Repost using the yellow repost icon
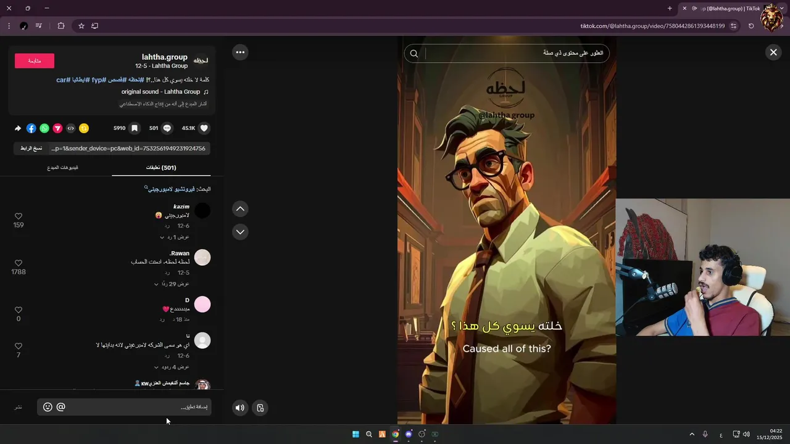 [84, 128]
